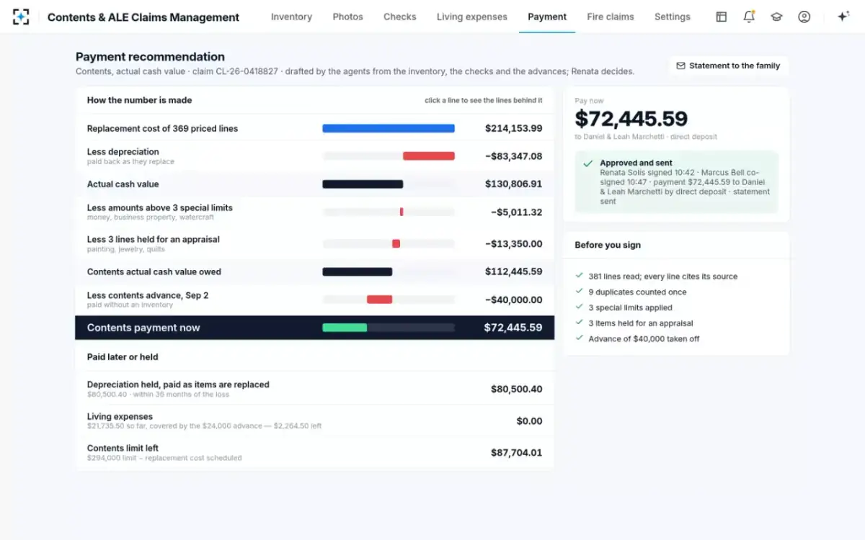Click the Living expenses paid-later row
This screenshot has height=540, width=865.
pyautogui.click(x=315, y=420)
